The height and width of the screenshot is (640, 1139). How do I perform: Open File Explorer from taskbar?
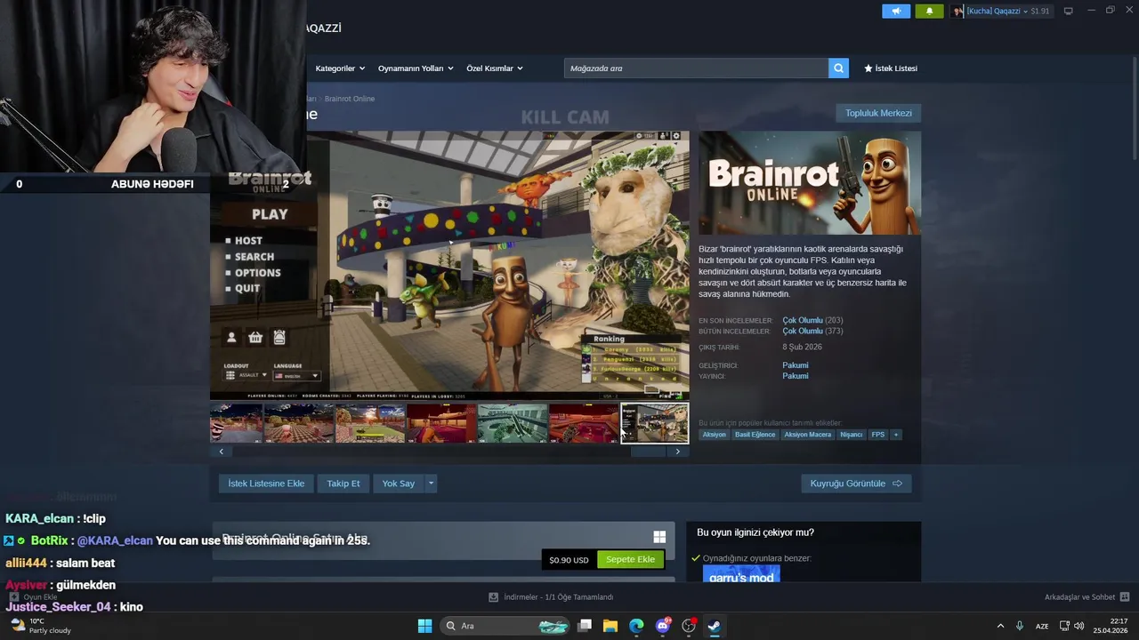[x=610, y=626]
